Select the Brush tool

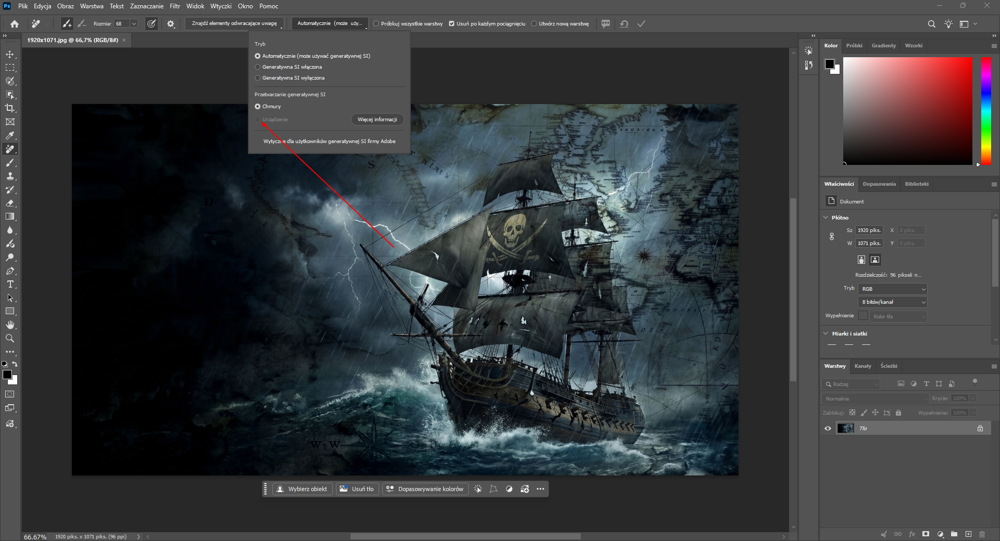tap(10, 163)
